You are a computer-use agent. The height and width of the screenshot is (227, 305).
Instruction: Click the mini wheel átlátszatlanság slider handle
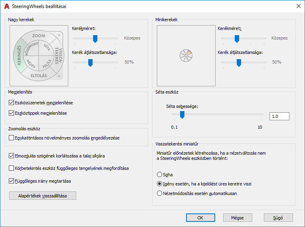pos(239,63)
